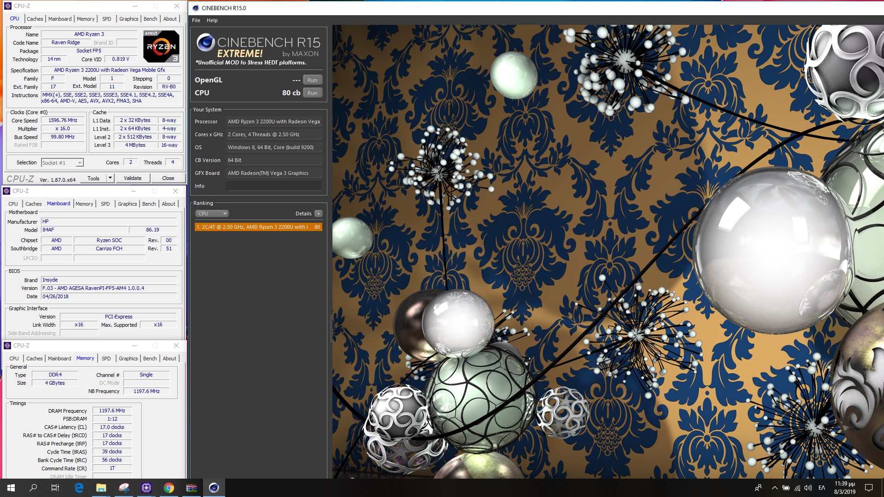Screen dimensions: 884x497
Task: Open the File menu in Cinebench
Action: [196, 20]
